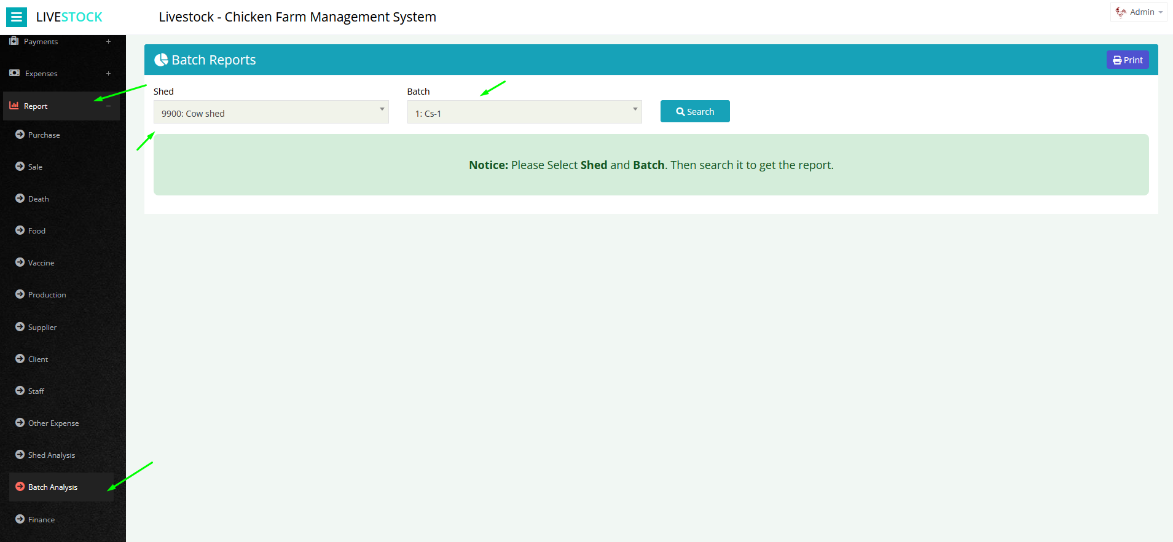Click the Report chart icon

click(14, 106)
